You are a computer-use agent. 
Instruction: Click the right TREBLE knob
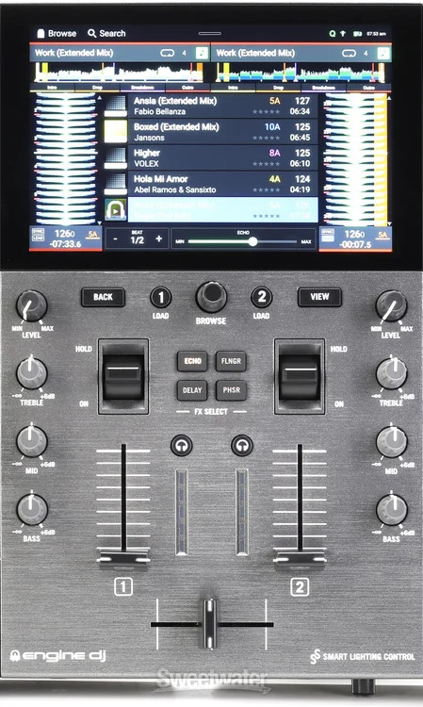tap(392, 373)
